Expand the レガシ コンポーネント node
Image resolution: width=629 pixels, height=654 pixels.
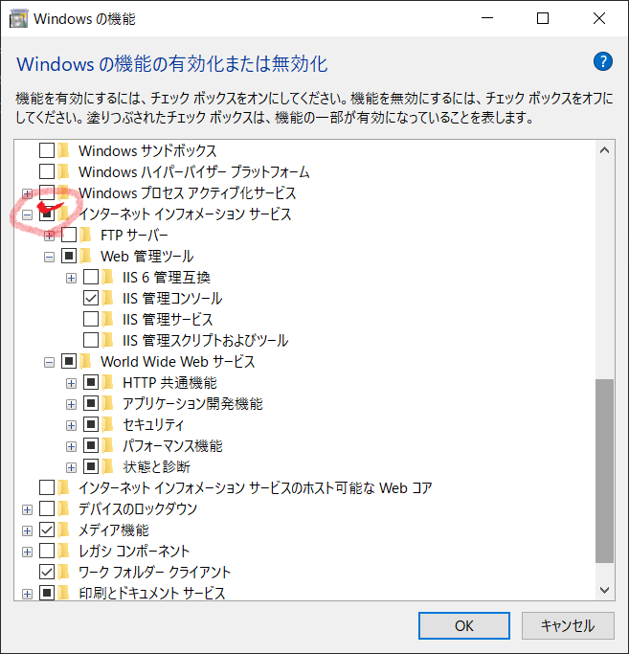[x=27, y=552]
